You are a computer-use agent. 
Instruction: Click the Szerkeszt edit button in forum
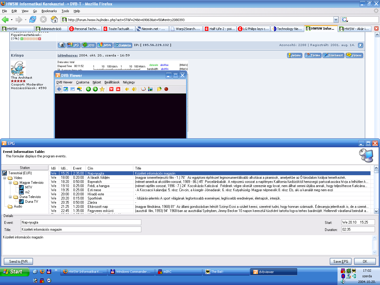[333, 55]
